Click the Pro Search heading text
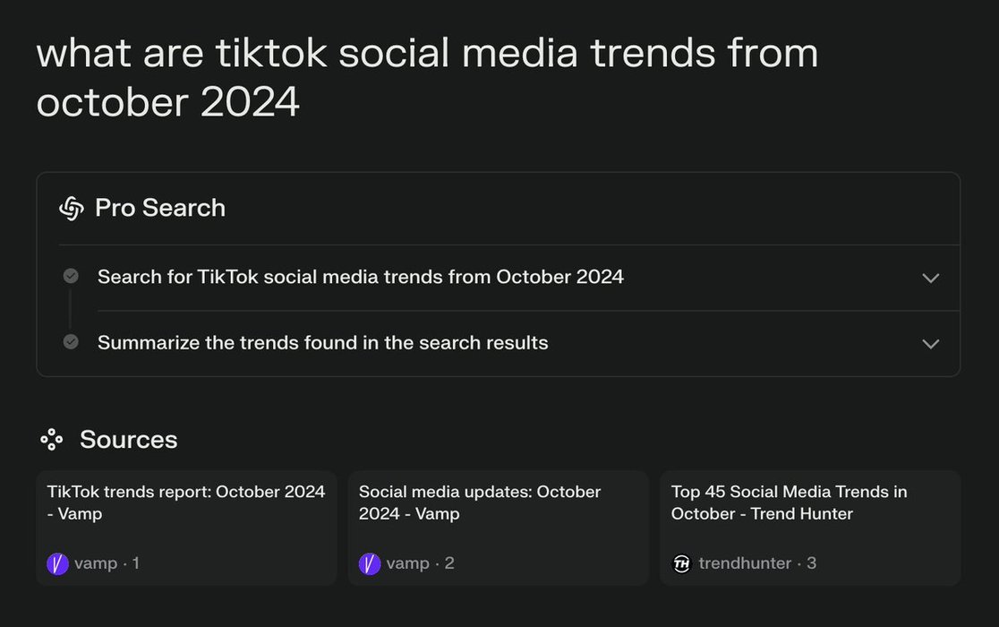The width and height of the screenshot is (999, 627). 160,208
